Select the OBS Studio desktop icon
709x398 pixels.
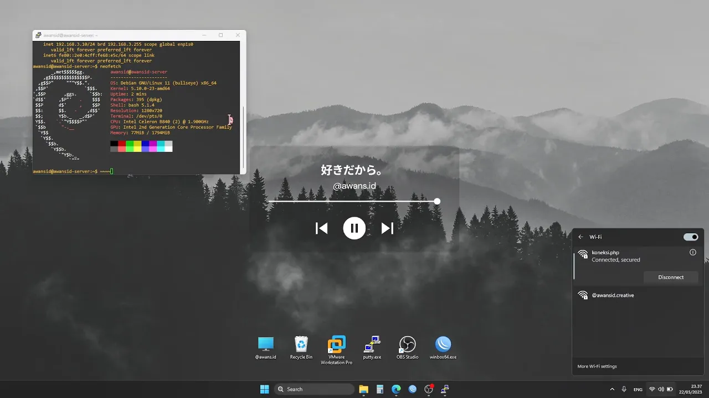[408, 348]
